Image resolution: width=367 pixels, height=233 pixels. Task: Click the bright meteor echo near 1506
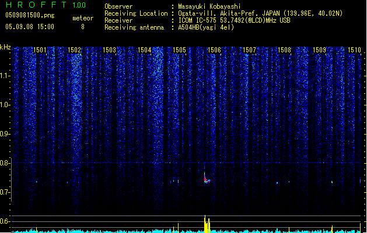pyautogui.click(x=206, y=179)
